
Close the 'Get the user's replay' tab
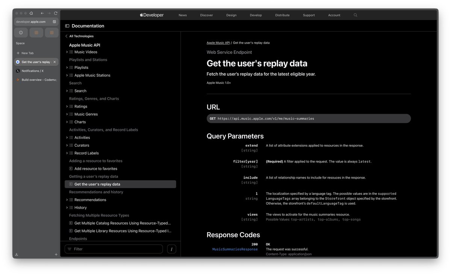(x=54, y=62)
